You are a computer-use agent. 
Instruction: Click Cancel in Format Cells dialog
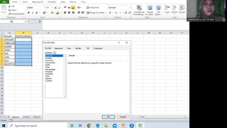click(x=123, y=117)
